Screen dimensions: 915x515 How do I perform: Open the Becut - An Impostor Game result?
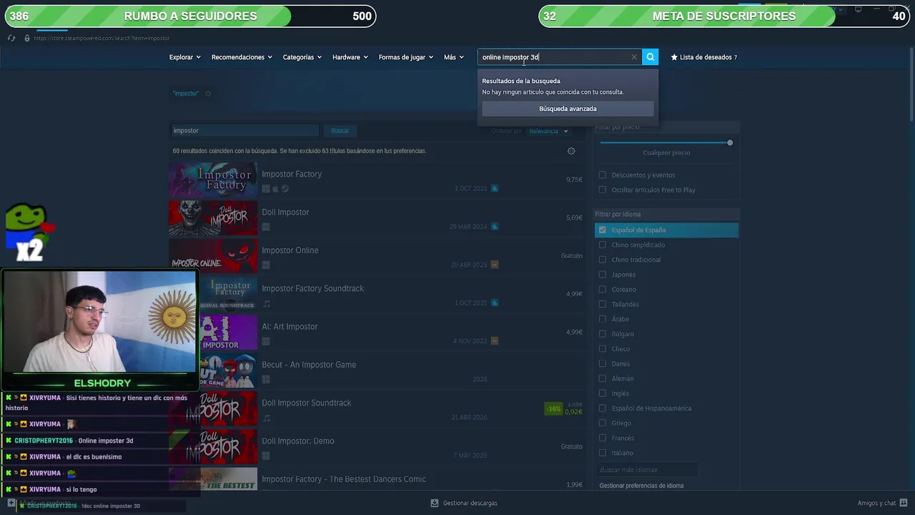click(377, 371)
